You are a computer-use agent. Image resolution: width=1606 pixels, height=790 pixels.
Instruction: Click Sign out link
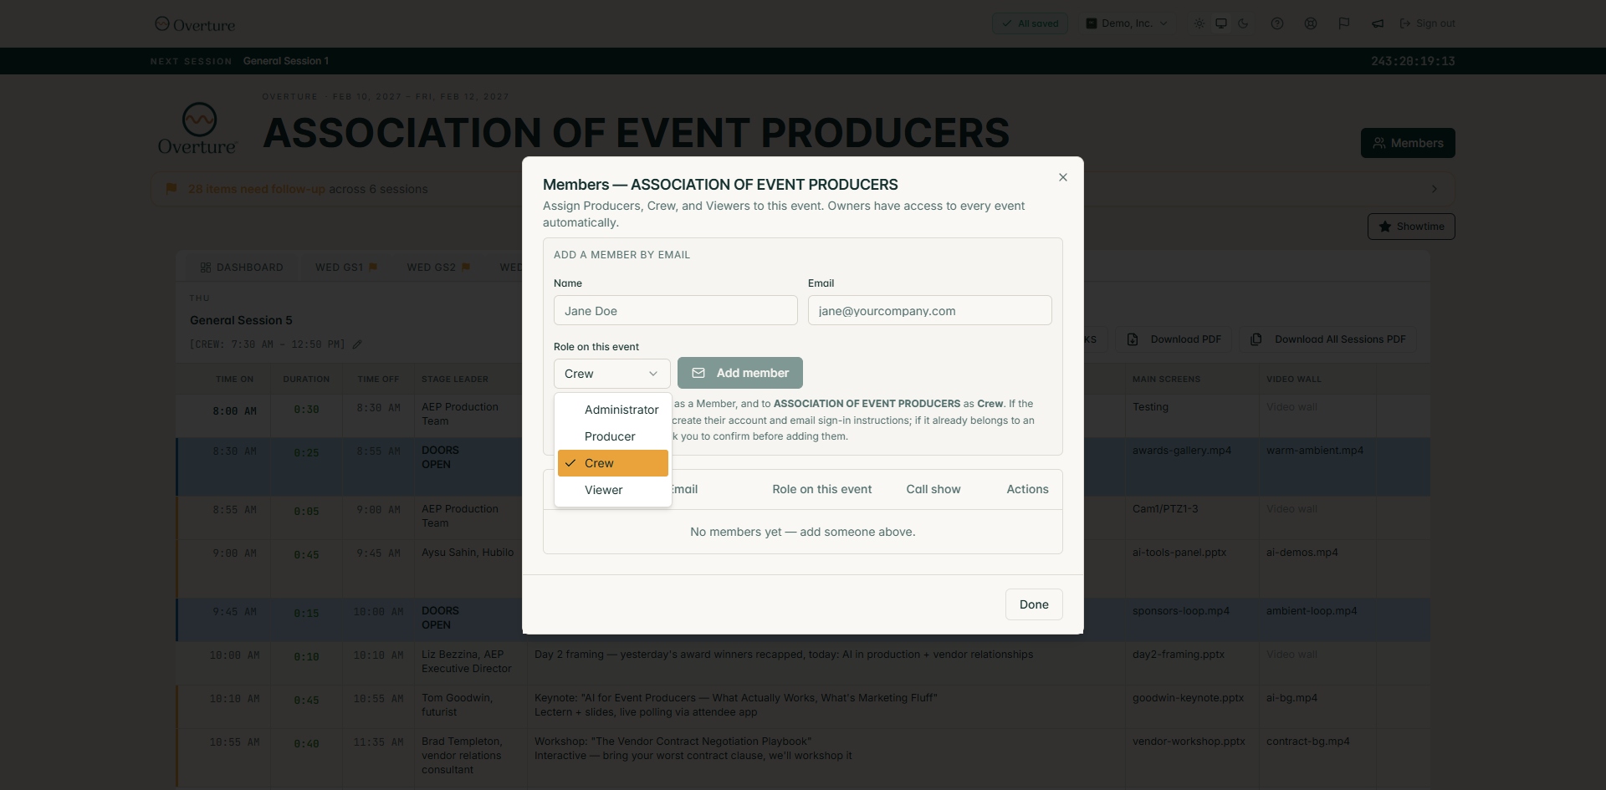coord(1428,23)
